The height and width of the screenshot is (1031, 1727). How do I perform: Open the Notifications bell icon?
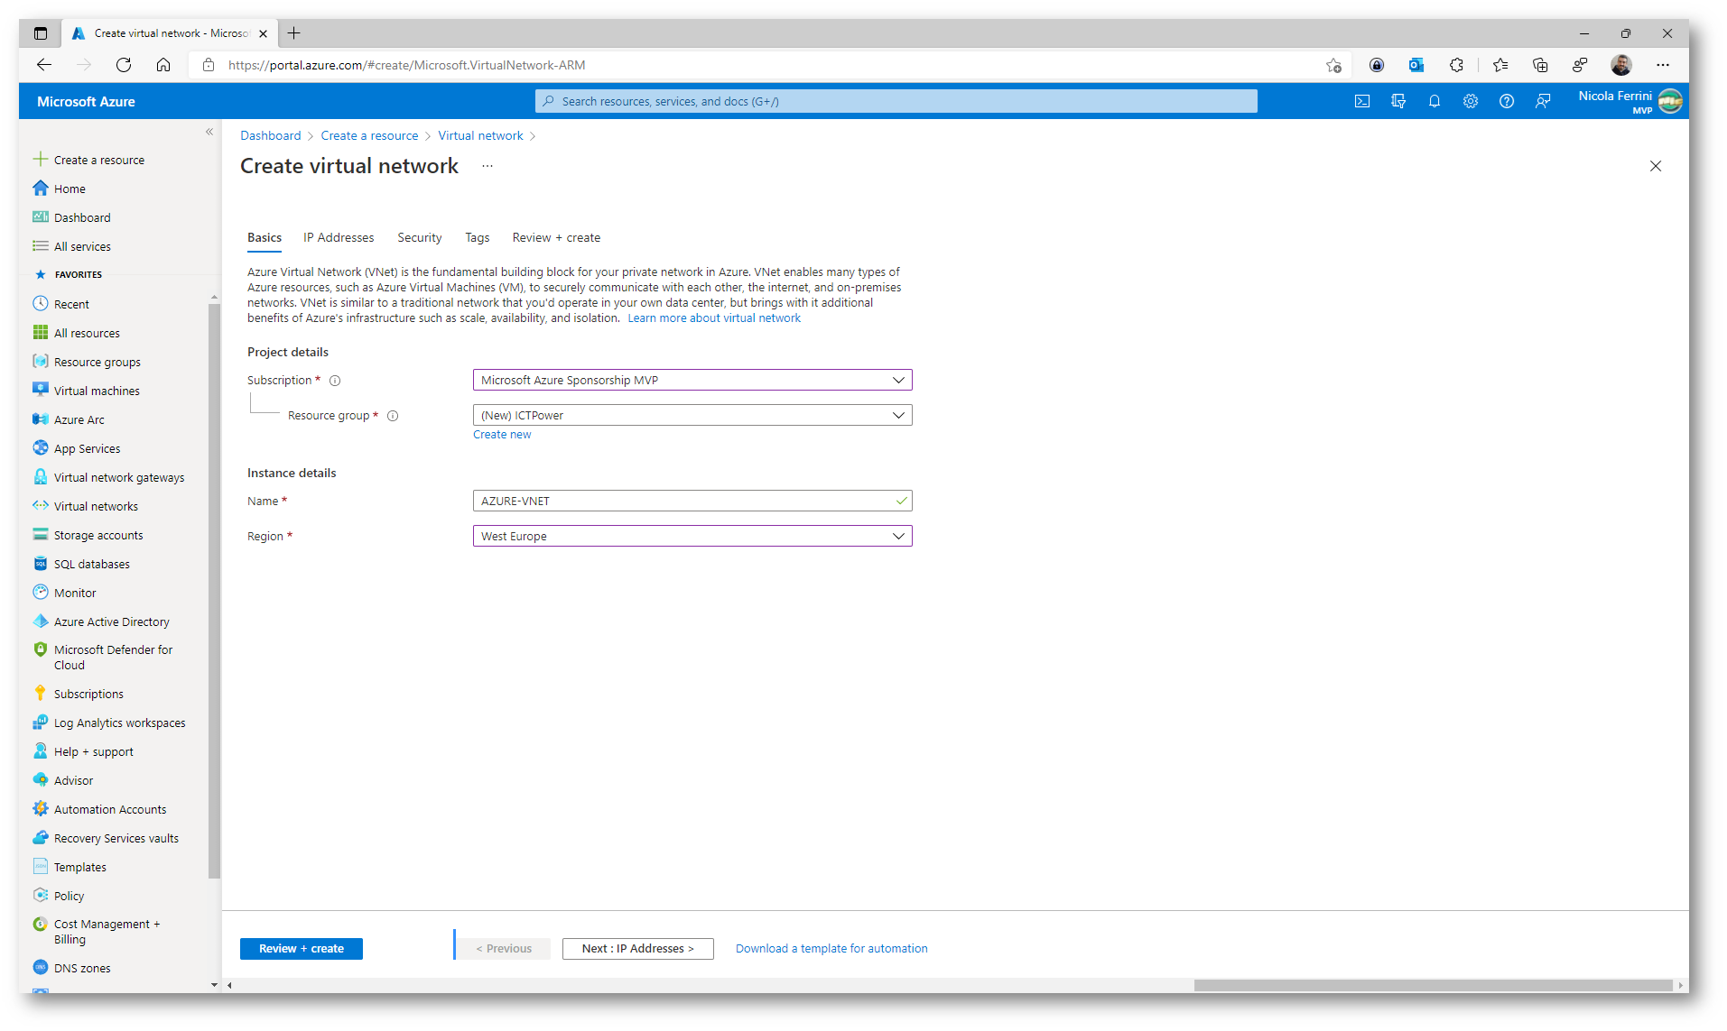[1435, 101]
